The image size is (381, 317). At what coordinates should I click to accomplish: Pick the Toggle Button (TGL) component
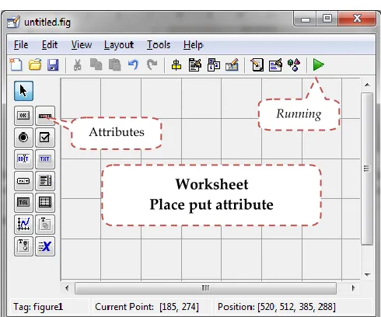[23, 203]
